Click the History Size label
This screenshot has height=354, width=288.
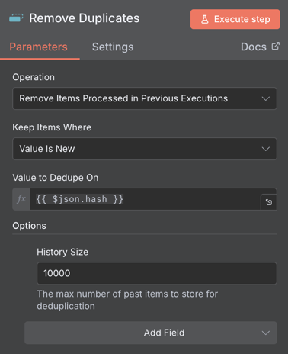pos(62,252)
